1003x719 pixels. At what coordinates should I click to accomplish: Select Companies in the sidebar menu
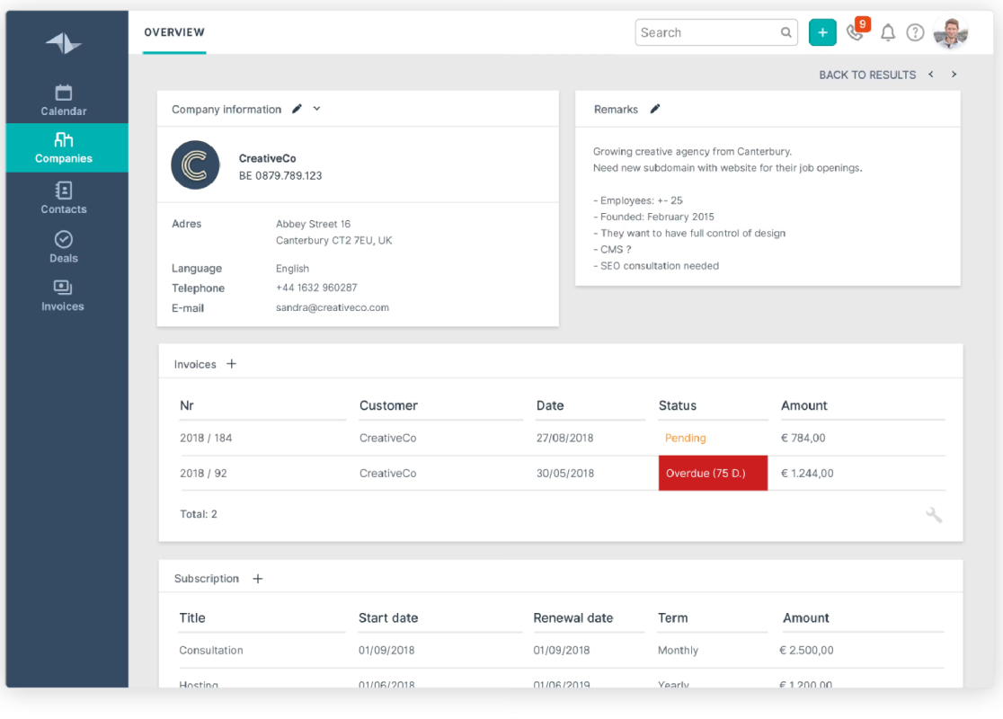(63, 147)
